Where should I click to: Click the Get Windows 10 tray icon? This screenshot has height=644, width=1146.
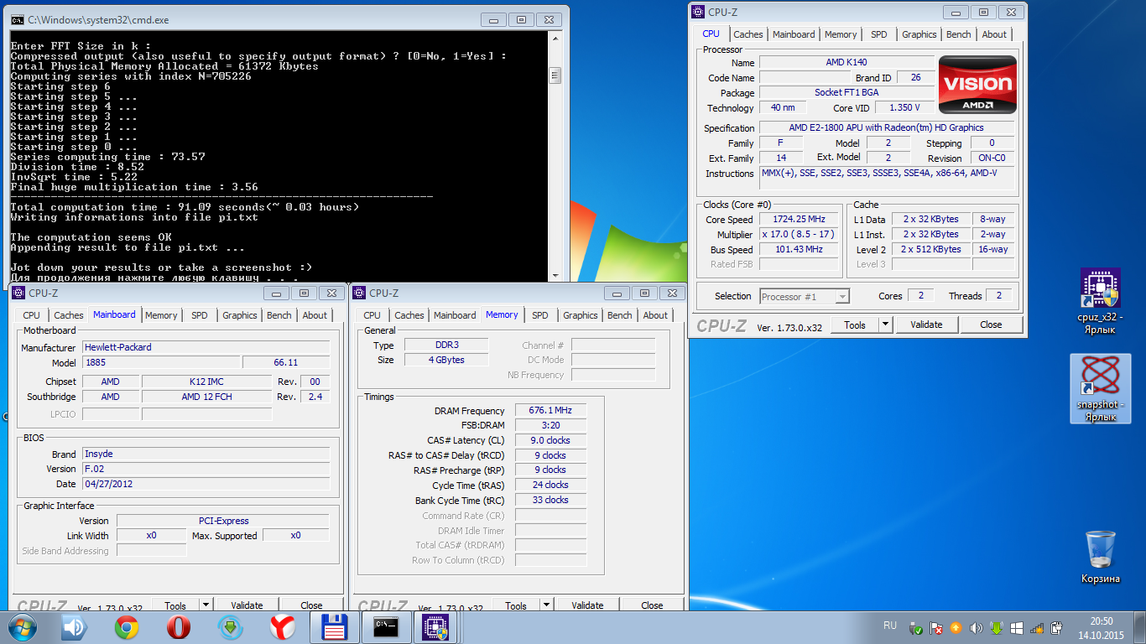tap(1016, 627)
